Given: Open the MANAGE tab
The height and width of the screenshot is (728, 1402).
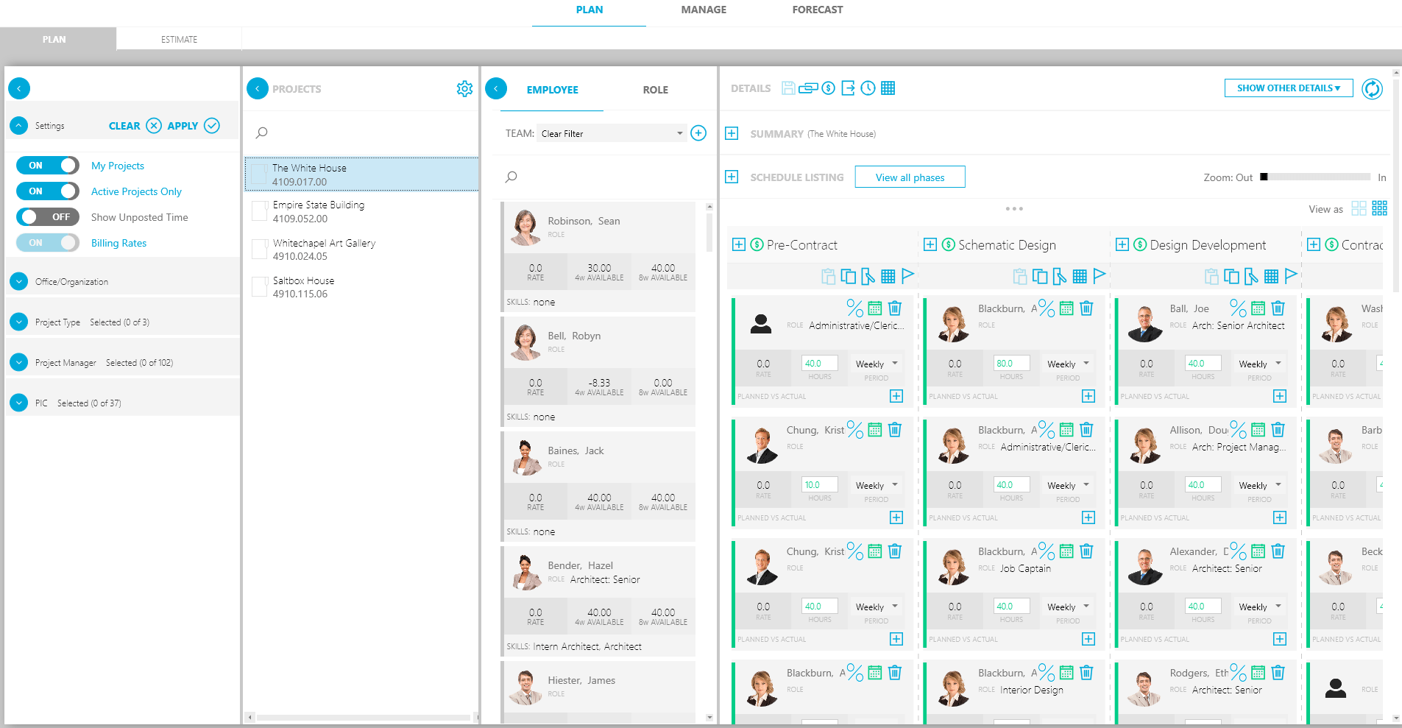Looking at the screenshot, I should [704, 10].
